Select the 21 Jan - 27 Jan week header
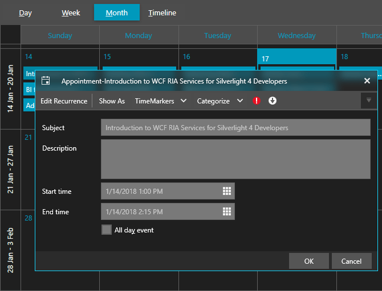This screenshot has width=382, height=291. click(x=10, y=169)
